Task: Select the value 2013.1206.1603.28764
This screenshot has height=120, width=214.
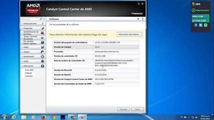Action: click(104, 79)
